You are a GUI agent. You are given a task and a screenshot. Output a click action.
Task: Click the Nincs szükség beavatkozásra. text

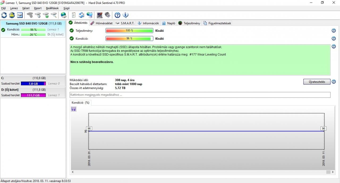tap(92, 62)
